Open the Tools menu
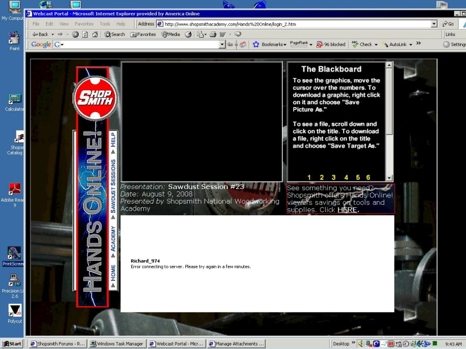 105,24
